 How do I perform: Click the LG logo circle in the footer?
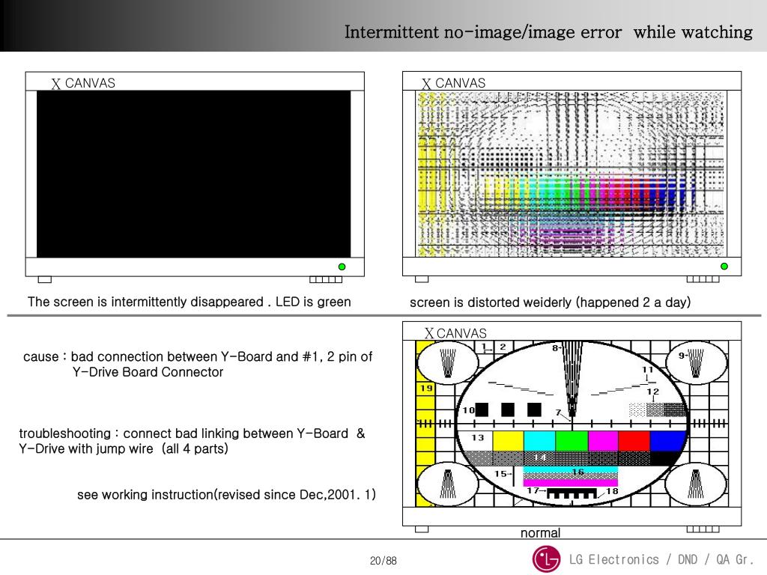(x=546, y=559)
